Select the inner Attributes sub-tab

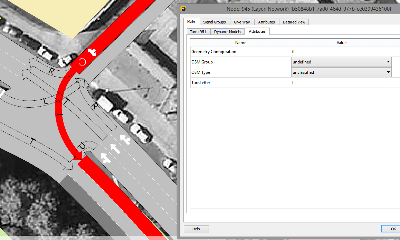257,31
